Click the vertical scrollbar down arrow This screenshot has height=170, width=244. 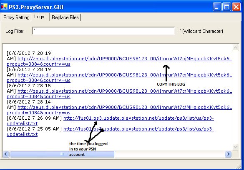point(235,147)
